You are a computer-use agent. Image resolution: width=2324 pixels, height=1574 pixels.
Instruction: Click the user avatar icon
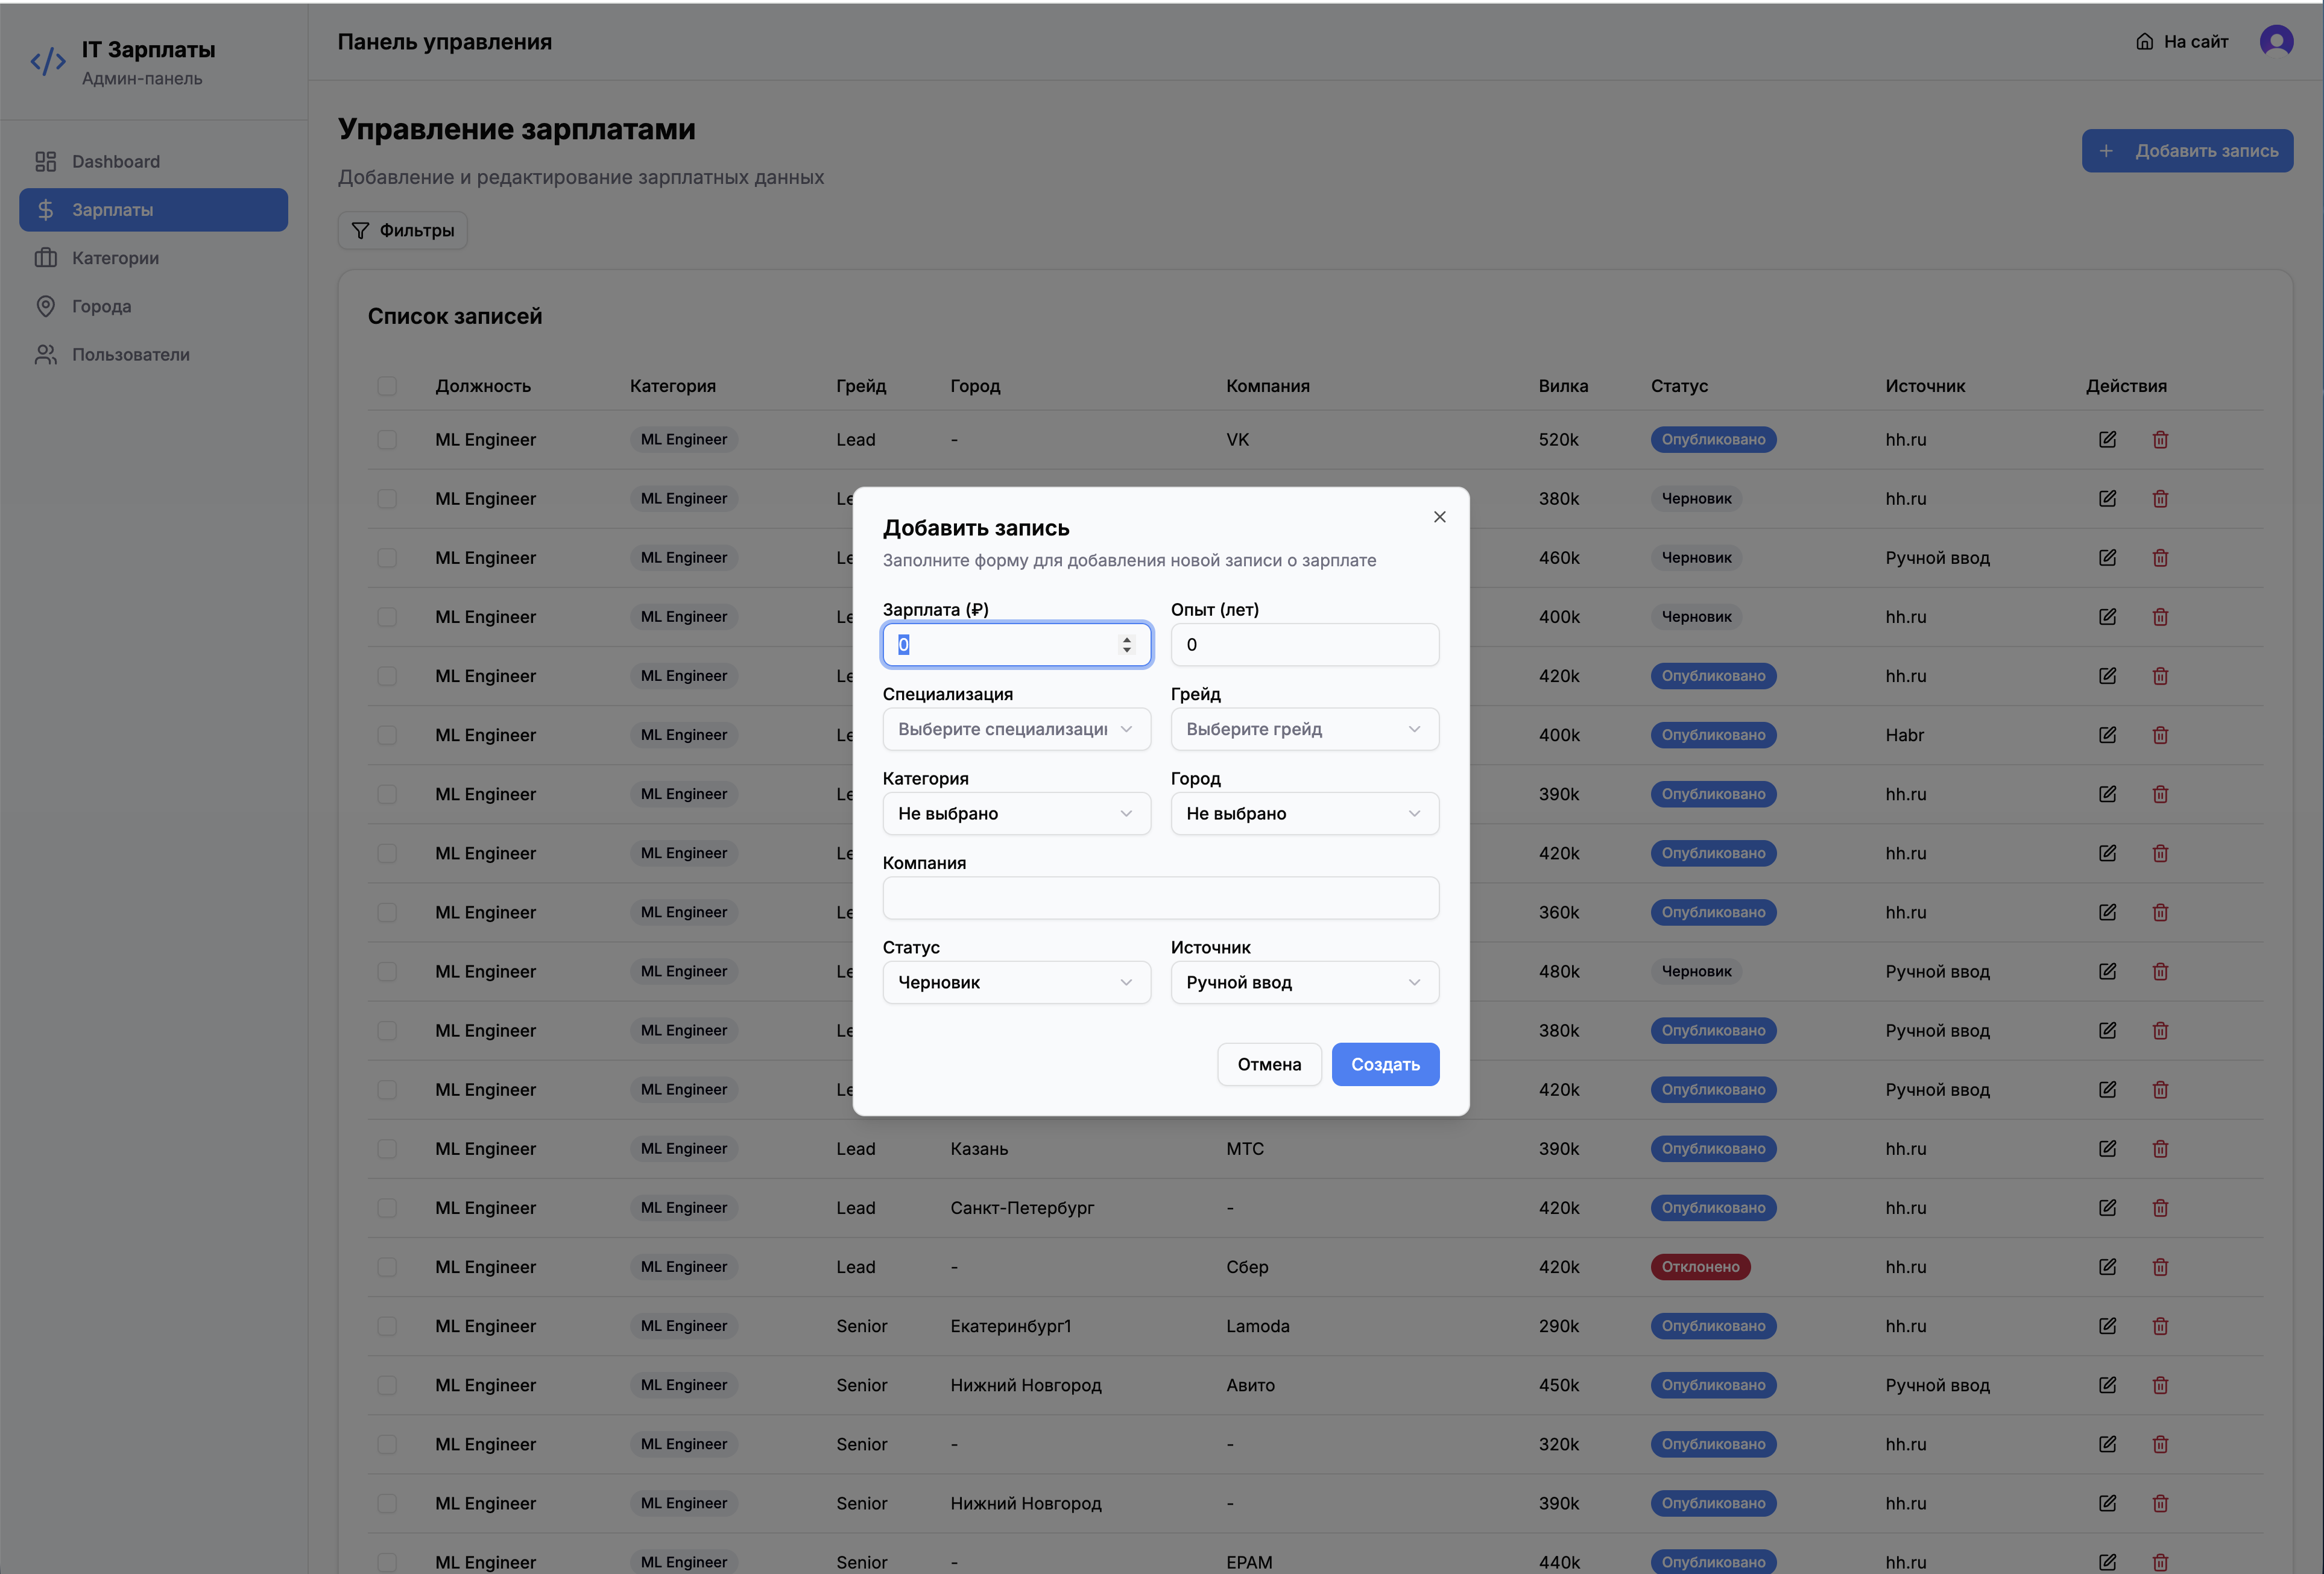tap(2276, 41)
